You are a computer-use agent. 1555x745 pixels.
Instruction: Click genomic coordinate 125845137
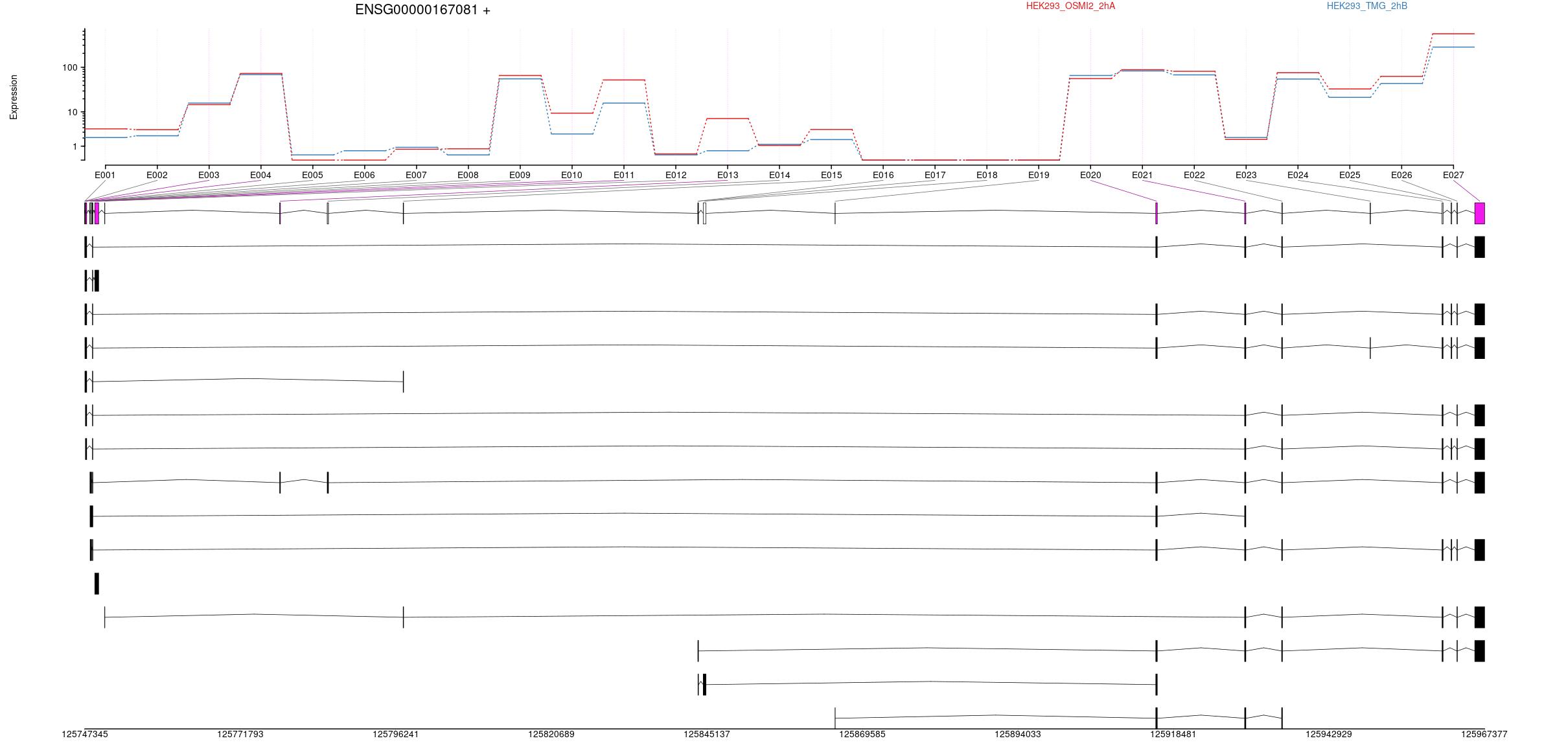coord(707,734)
